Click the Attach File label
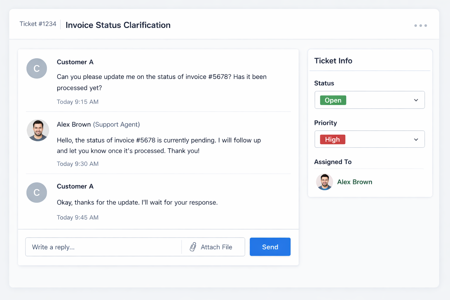Screen dimensions: 450x300 (x=216, y=247)
